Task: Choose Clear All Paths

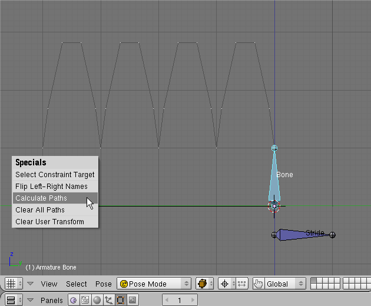Action: [x=55, y=210]
